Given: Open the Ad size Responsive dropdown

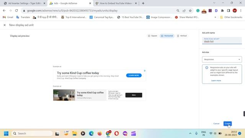Looking at the screenshot, I should [x=222, y=59].
